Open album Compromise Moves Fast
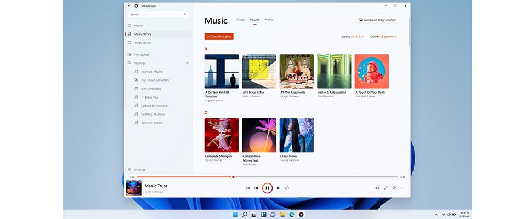 [x=259, y=135]
